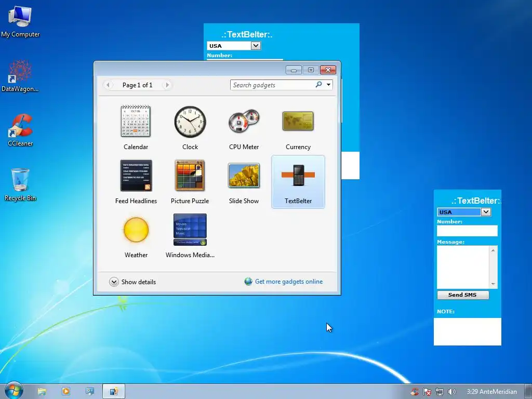
Task: Close the Gadget Gallery window
Action: 328,70
